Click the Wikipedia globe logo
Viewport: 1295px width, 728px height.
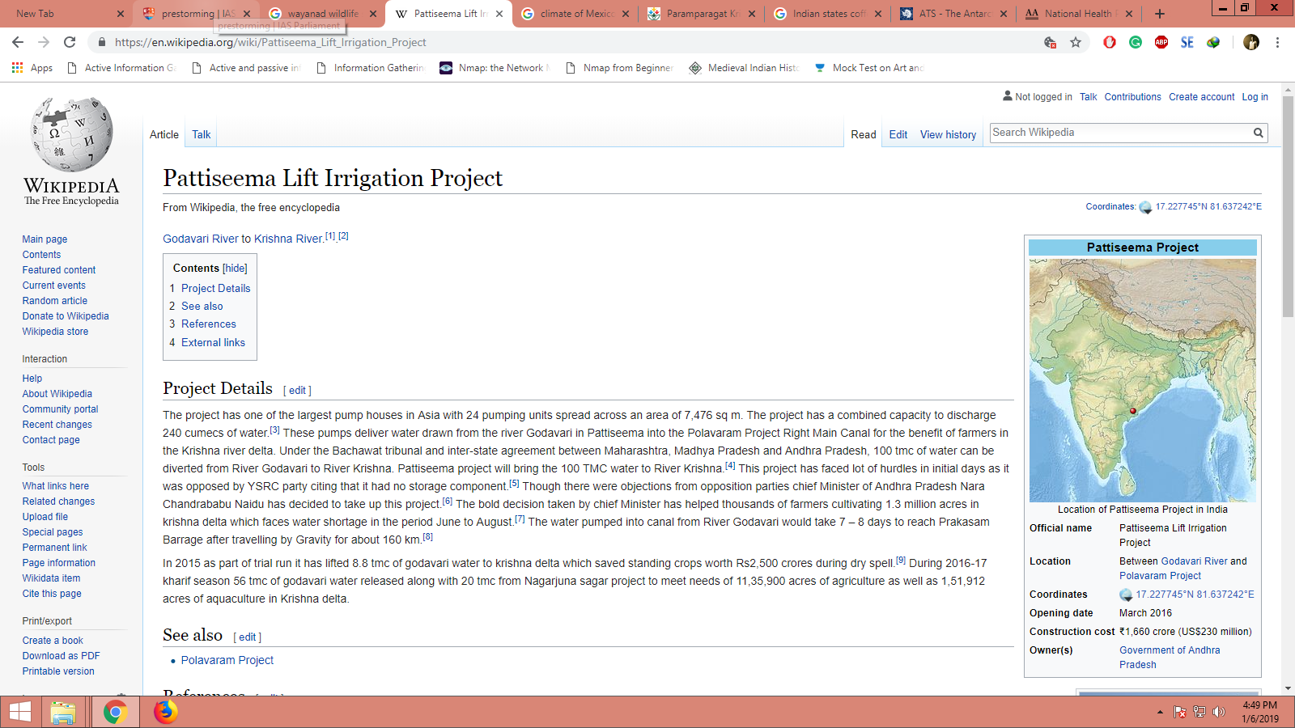coord(72,134)
